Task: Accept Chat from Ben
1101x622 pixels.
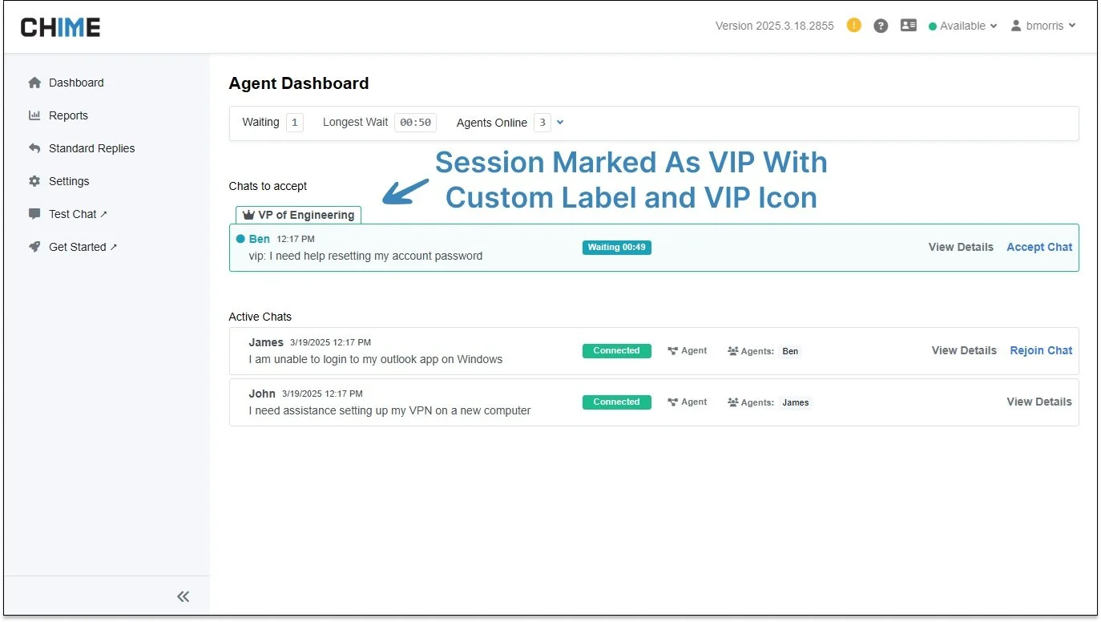Action: pos(1039,247)
